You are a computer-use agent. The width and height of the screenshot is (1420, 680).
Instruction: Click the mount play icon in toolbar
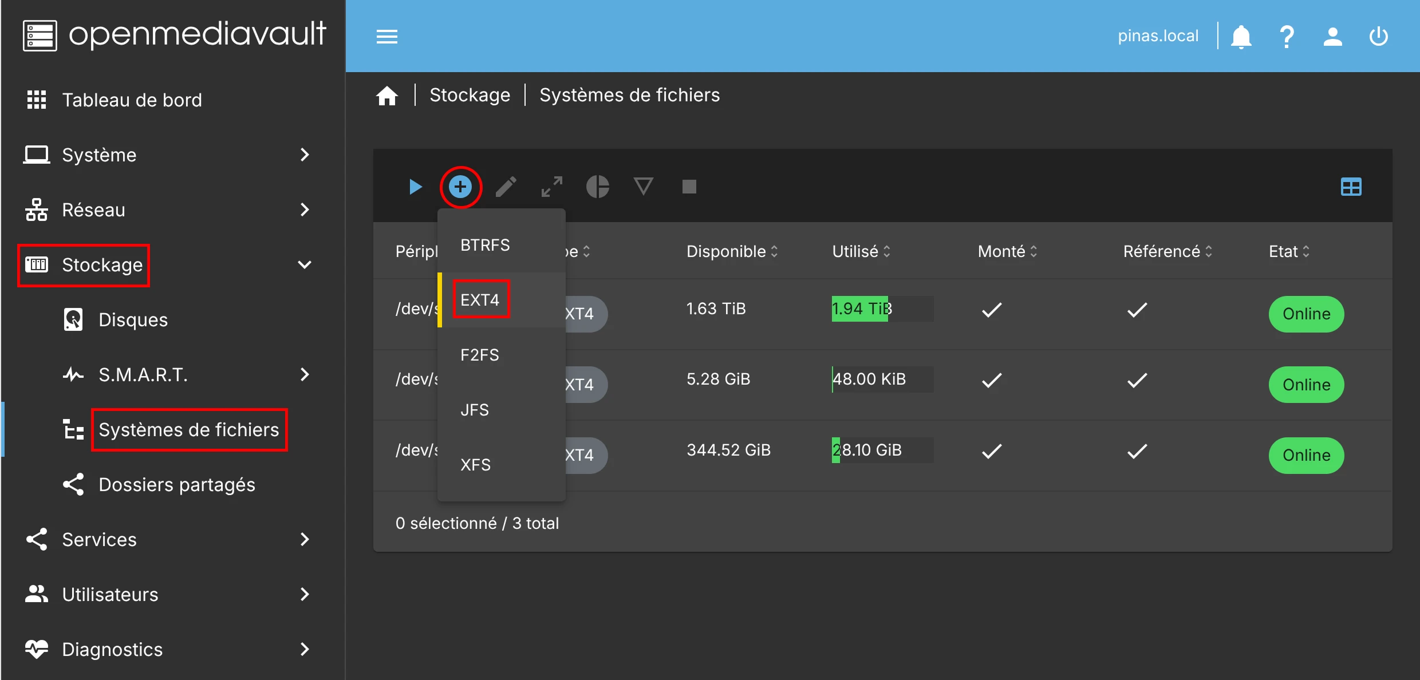[416, 187]
